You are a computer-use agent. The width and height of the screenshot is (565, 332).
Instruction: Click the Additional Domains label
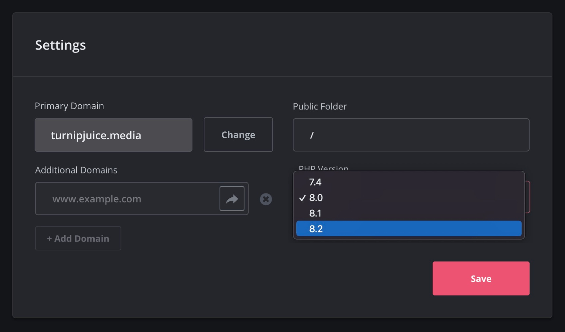(x=76, y=170)
